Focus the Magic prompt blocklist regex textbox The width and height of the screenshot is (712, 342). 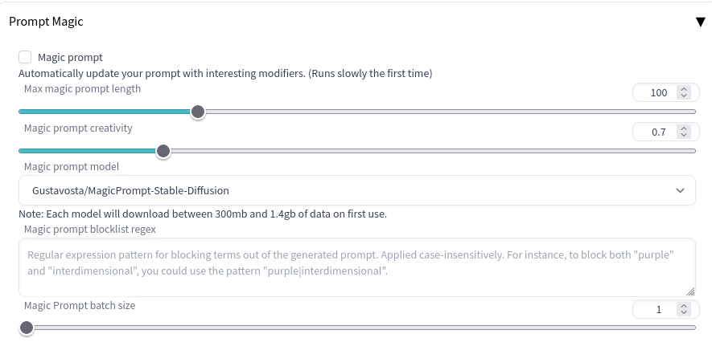[x=356, y=267]
